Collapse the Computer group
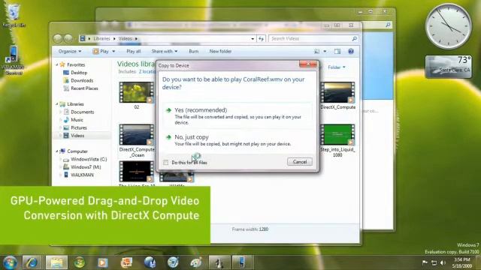This screenshot has width=481, height=270. tap(57, 151)
